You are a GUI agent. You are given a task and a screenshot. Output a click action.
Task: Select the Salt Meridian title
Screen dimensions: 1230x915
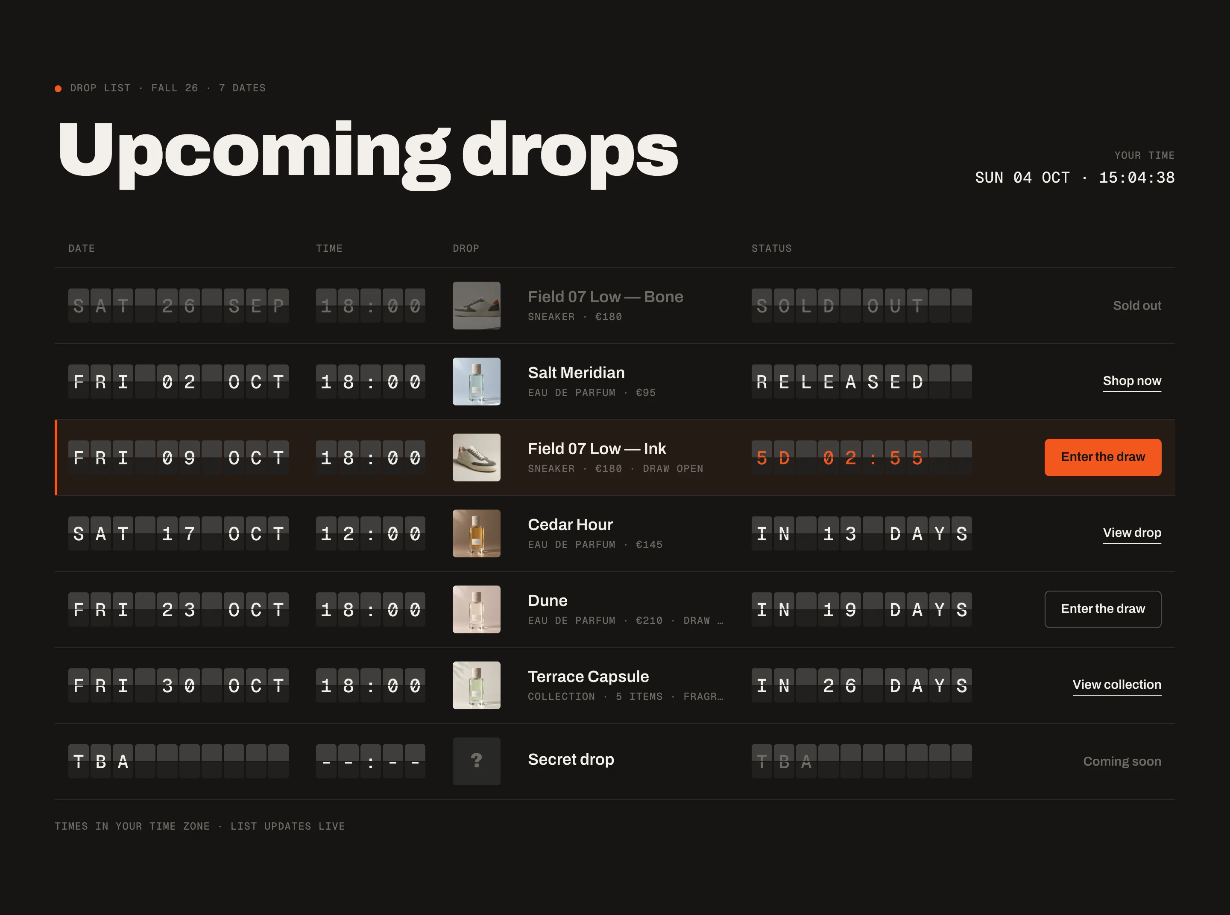click(x=576, y=373)
